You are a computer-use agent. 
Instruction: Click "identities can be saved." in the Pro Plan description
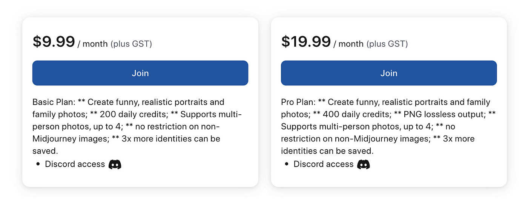(x=327, y=151)
